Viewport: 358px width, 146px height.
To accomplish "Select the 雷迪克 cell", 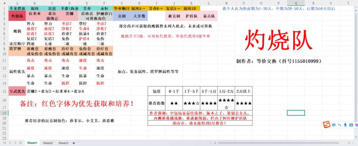I will point(87,14).
